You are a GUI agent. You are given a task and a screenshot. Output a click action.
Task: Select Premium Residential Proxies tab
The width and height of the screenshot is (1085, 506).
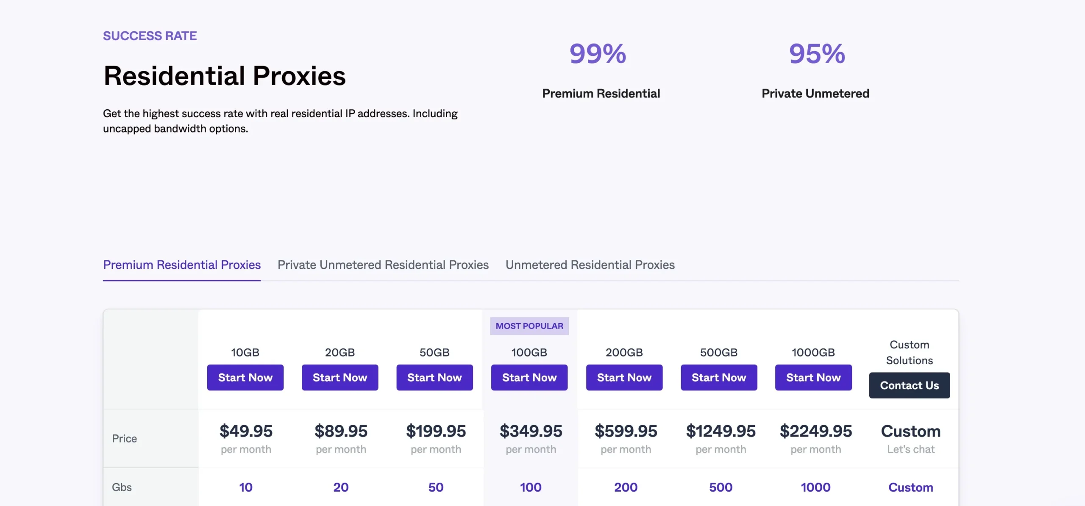tap(182, 265)
